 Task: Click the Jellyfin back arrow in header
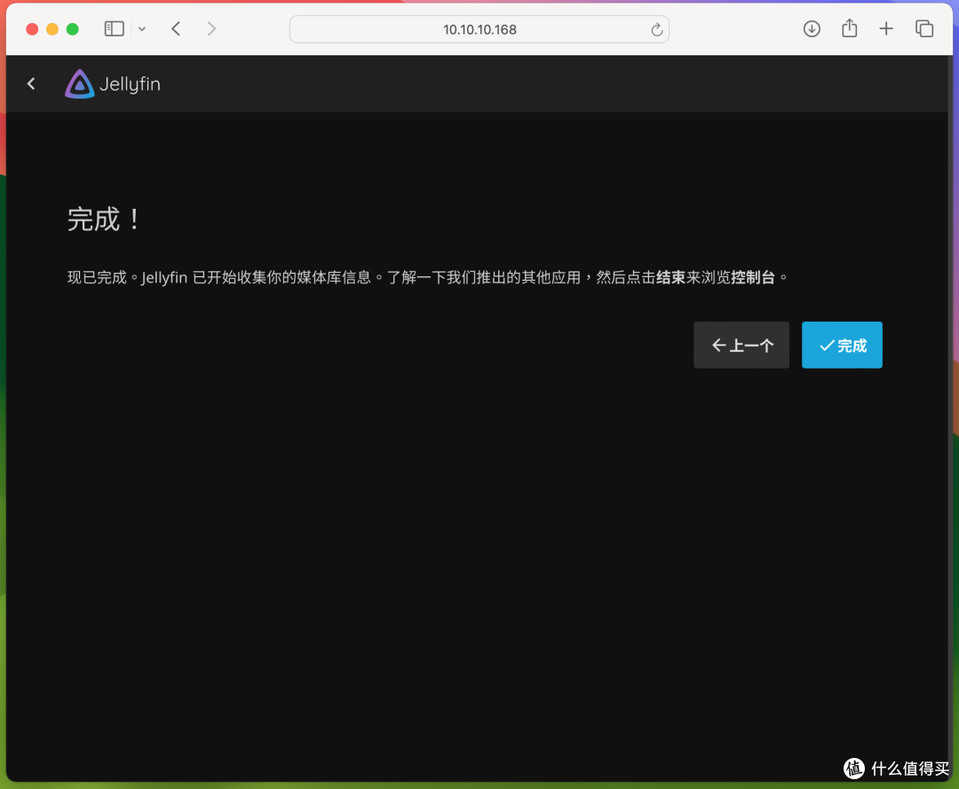click(x=31, y=84)
